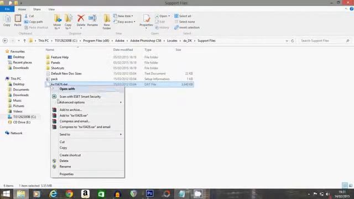Select CD Drive (E:) in navigation pane
Image resolution: width=354 pixels, height=199 pixels.
point(22,122)
